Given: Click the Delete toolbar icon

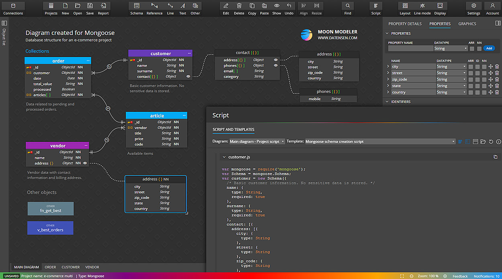Looking at the screenshot, I should (x=239, y=8).
